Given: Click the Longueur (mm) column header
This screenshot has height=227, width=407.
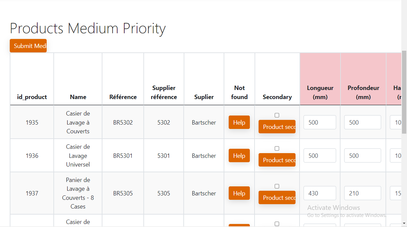Looking at the screenshot, I should (x=320, y=92).
